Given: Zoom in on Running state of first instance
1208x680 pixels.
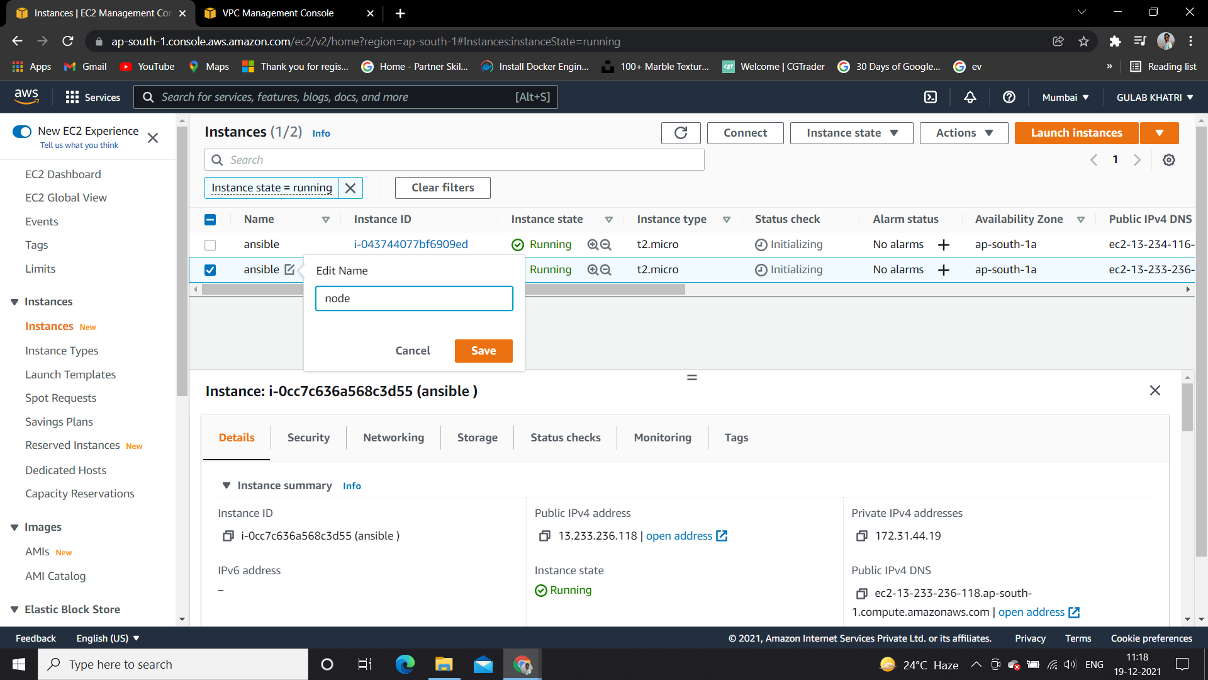Looking at the screenshot, I should click(x=591, y=244).
